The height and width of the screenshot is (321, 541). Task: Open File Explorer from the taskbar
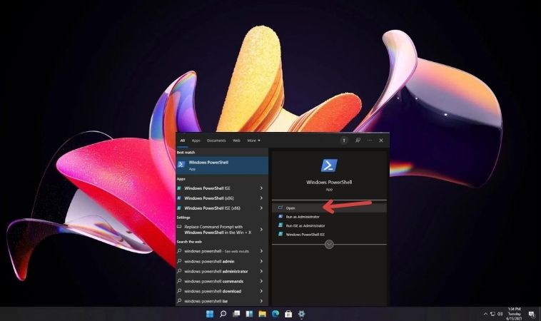[x=262, y=314]
